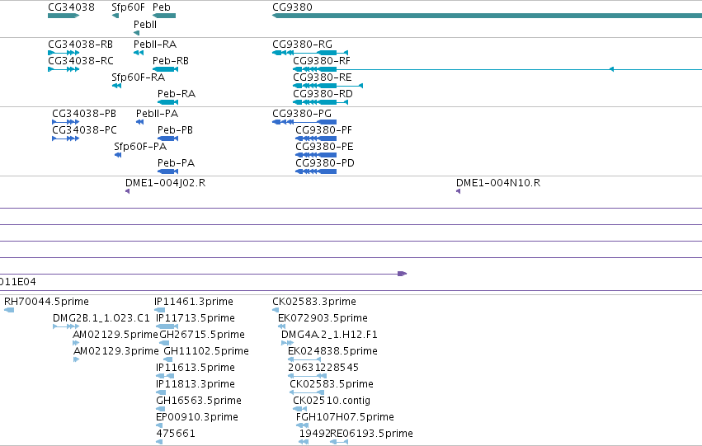
Task: Click the CG9380-PG protein label
Action: point(302,114)
